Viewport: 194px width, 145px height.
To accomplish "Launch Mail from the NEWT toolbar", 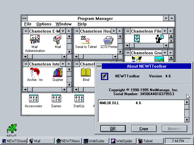I will pos(42,141).
